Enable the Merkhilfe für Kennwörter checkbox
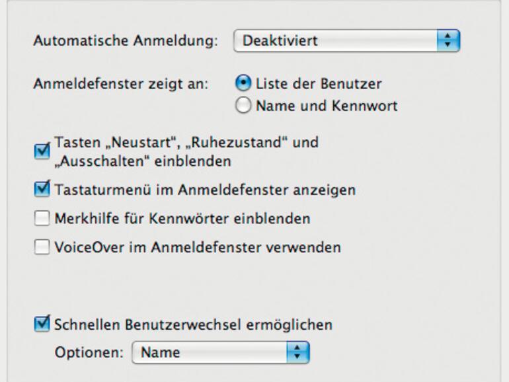The image size is (509, 382). (42, 218)
